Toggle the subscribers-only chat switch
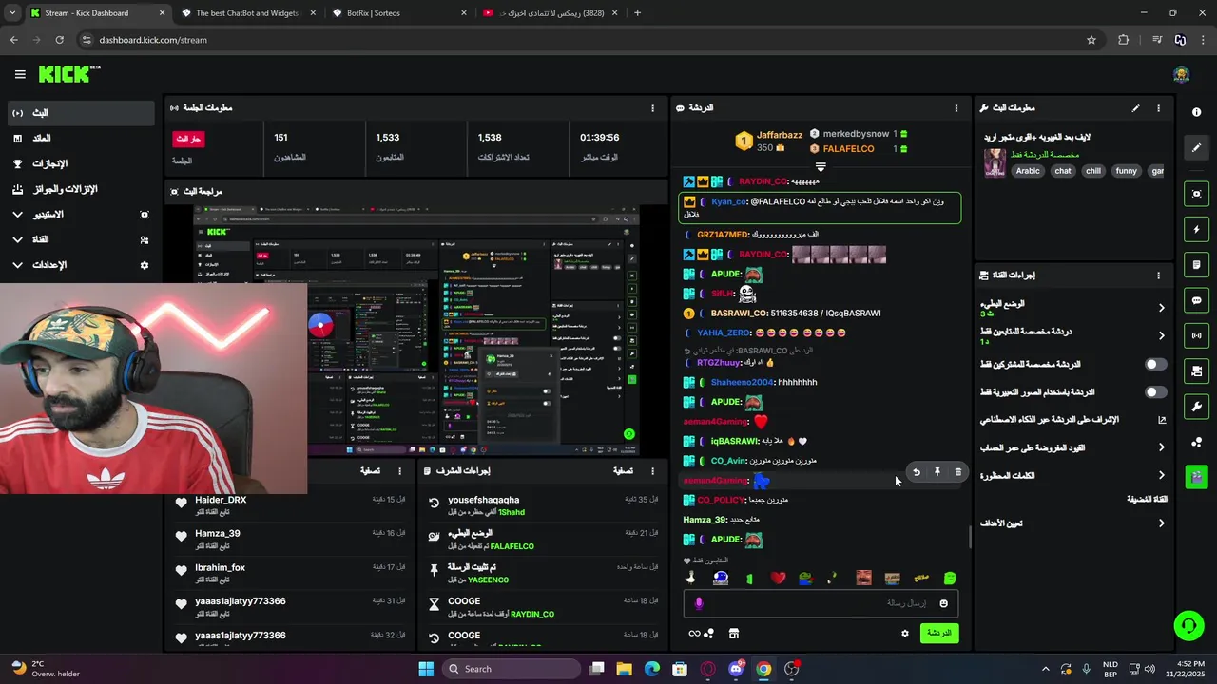Image resolution: width=1217 pixels, height=684 pixels. point(1155,365)
